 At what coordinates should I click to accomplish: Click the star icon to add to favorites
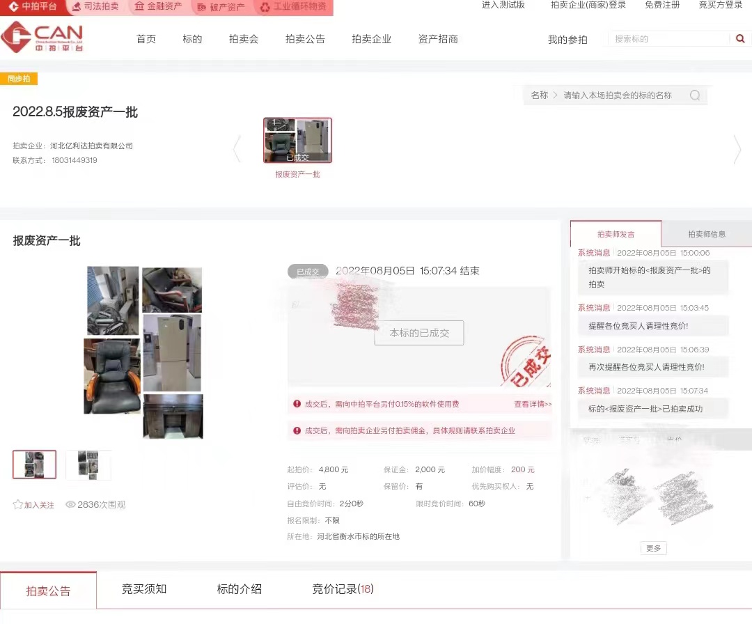[x=18, y=505]
